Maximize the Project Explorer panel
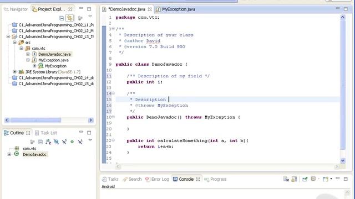355x199 pixels. (x=89, y=9)
